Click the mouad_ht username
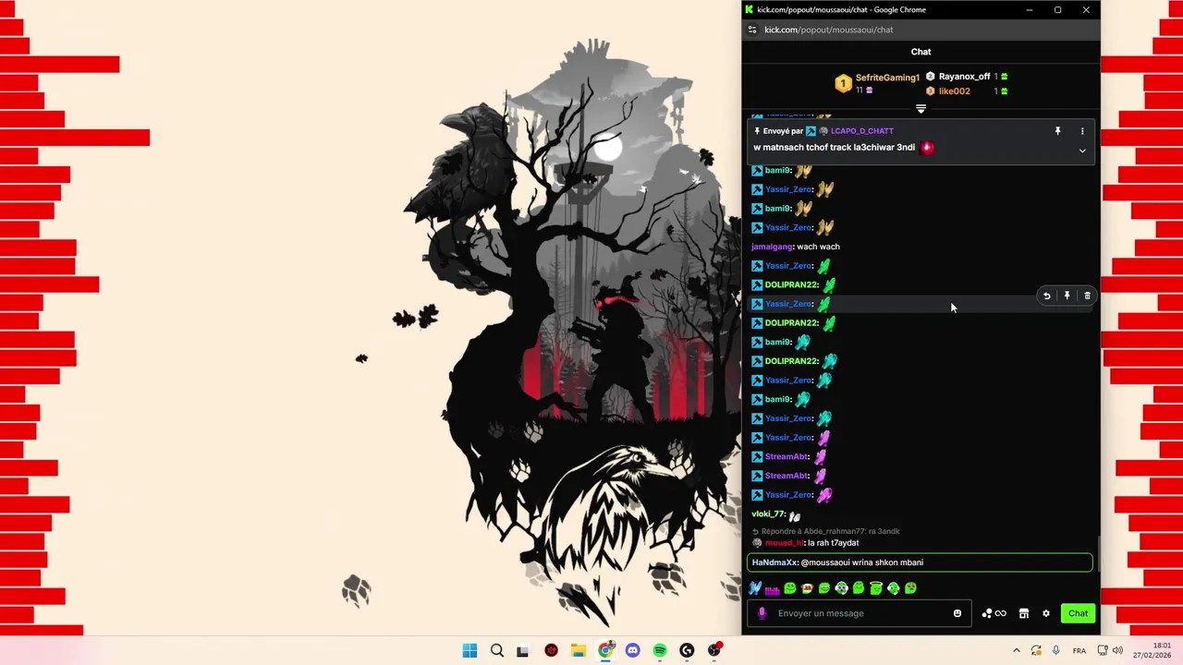1183x665 pixels. click(x=785, y=543)
